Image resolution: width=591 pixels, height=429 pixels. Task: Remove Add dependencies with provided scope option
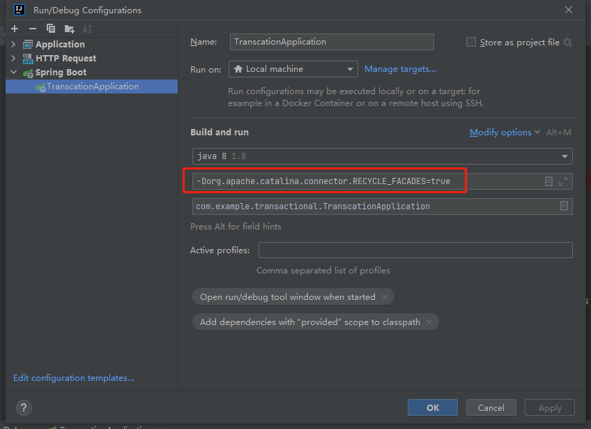429,322
